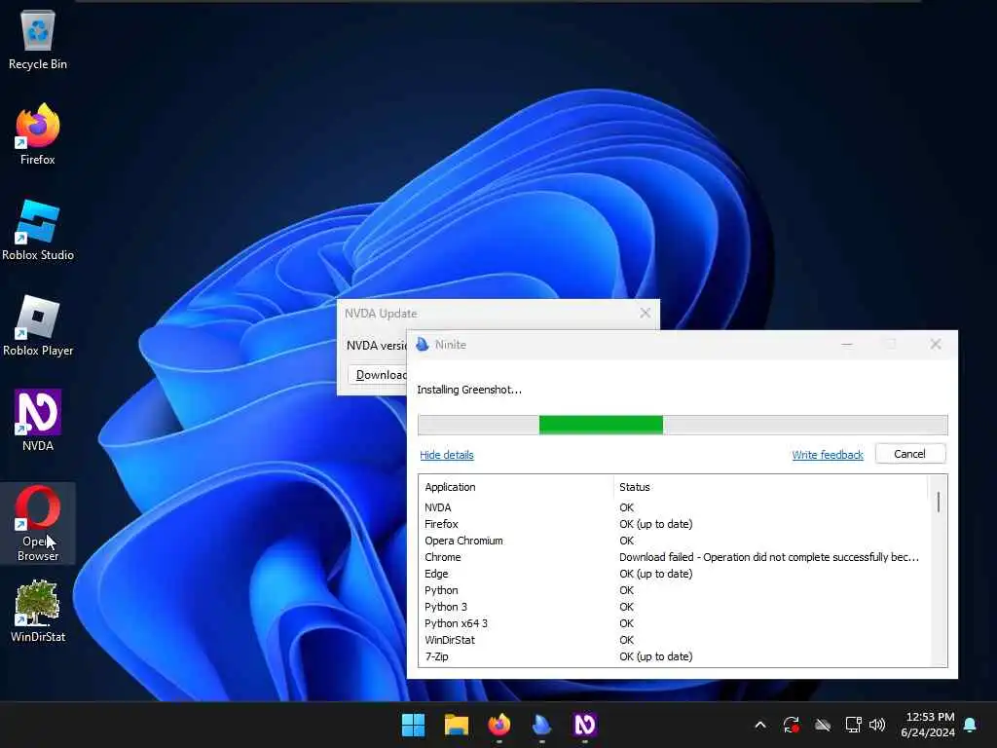This screenshot has height=748, width=997.
Task: Select the WinDirStat desktop shortcut
Action: 38,612
